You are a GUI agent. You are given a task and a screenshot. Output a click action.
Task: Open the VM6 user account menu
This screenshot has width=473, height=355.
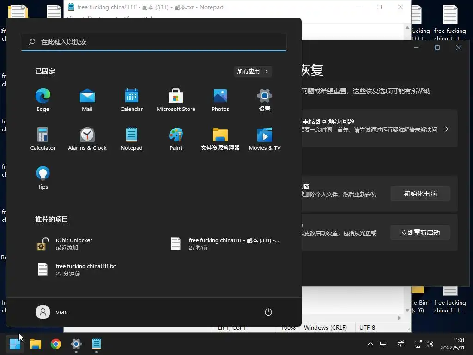pos(52,312)
